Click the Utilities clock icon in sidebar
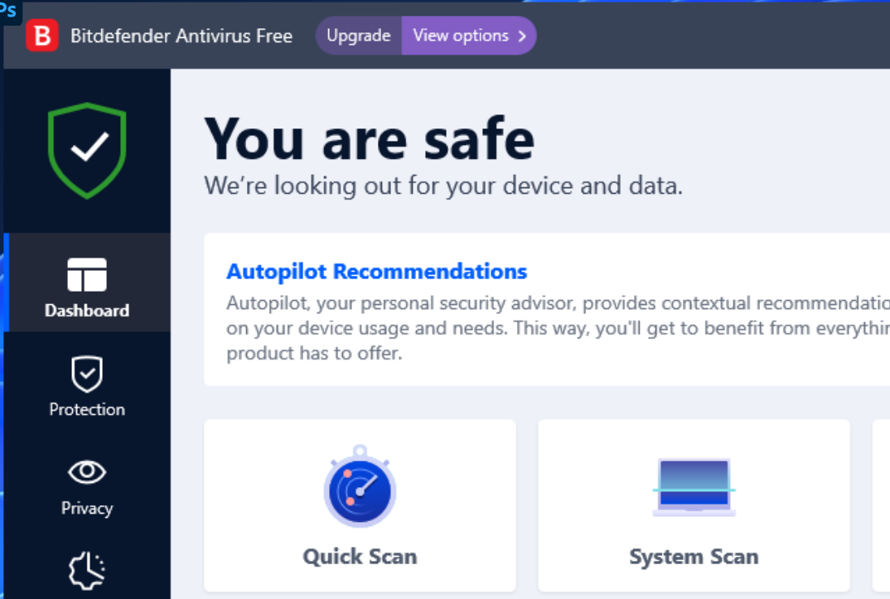 coord(87,570)
